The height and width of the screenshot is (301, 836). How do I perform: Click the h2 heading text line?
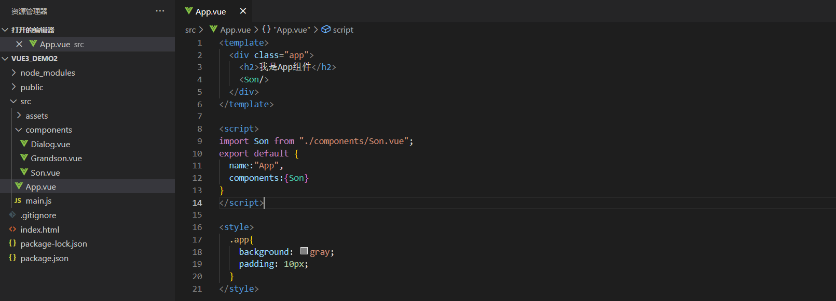(x=287, y=67)
